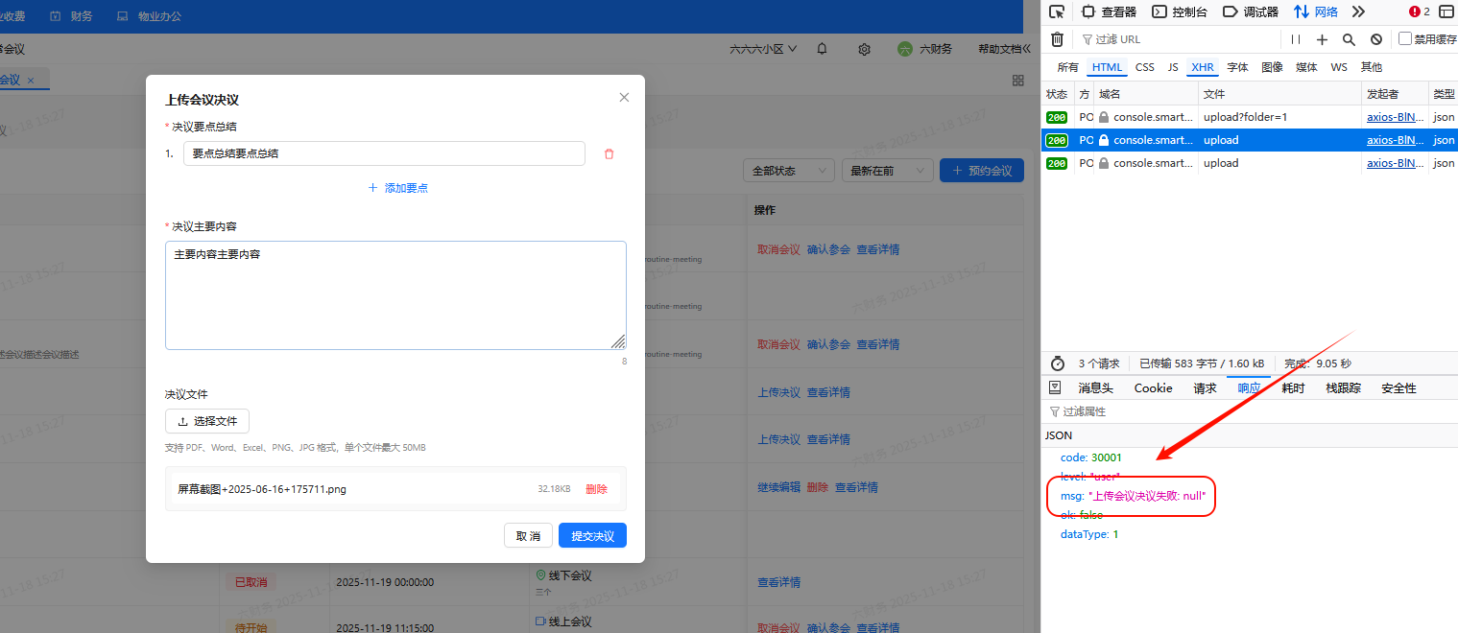1458x633 pixels.
Task: Toggle the HTML request filter
Action: pyautogui.click(x=1107, y=67)
